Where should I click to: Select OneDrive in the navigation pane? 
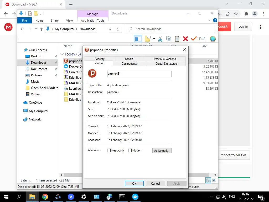[x=35, y=103]
